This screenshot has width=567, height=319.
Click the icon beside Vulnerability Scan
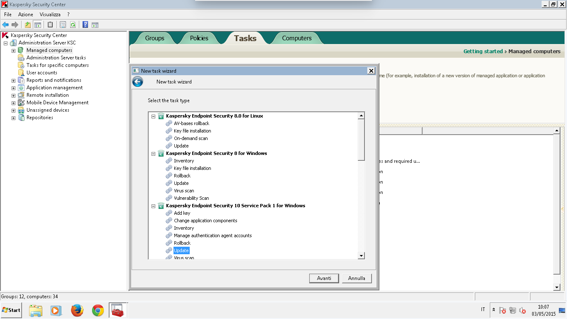point(169,198)
